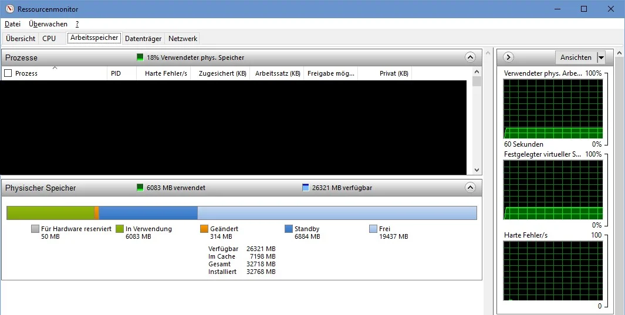Click the Prozesse section title
Screen dimensions: 625x315
(21, 57)
